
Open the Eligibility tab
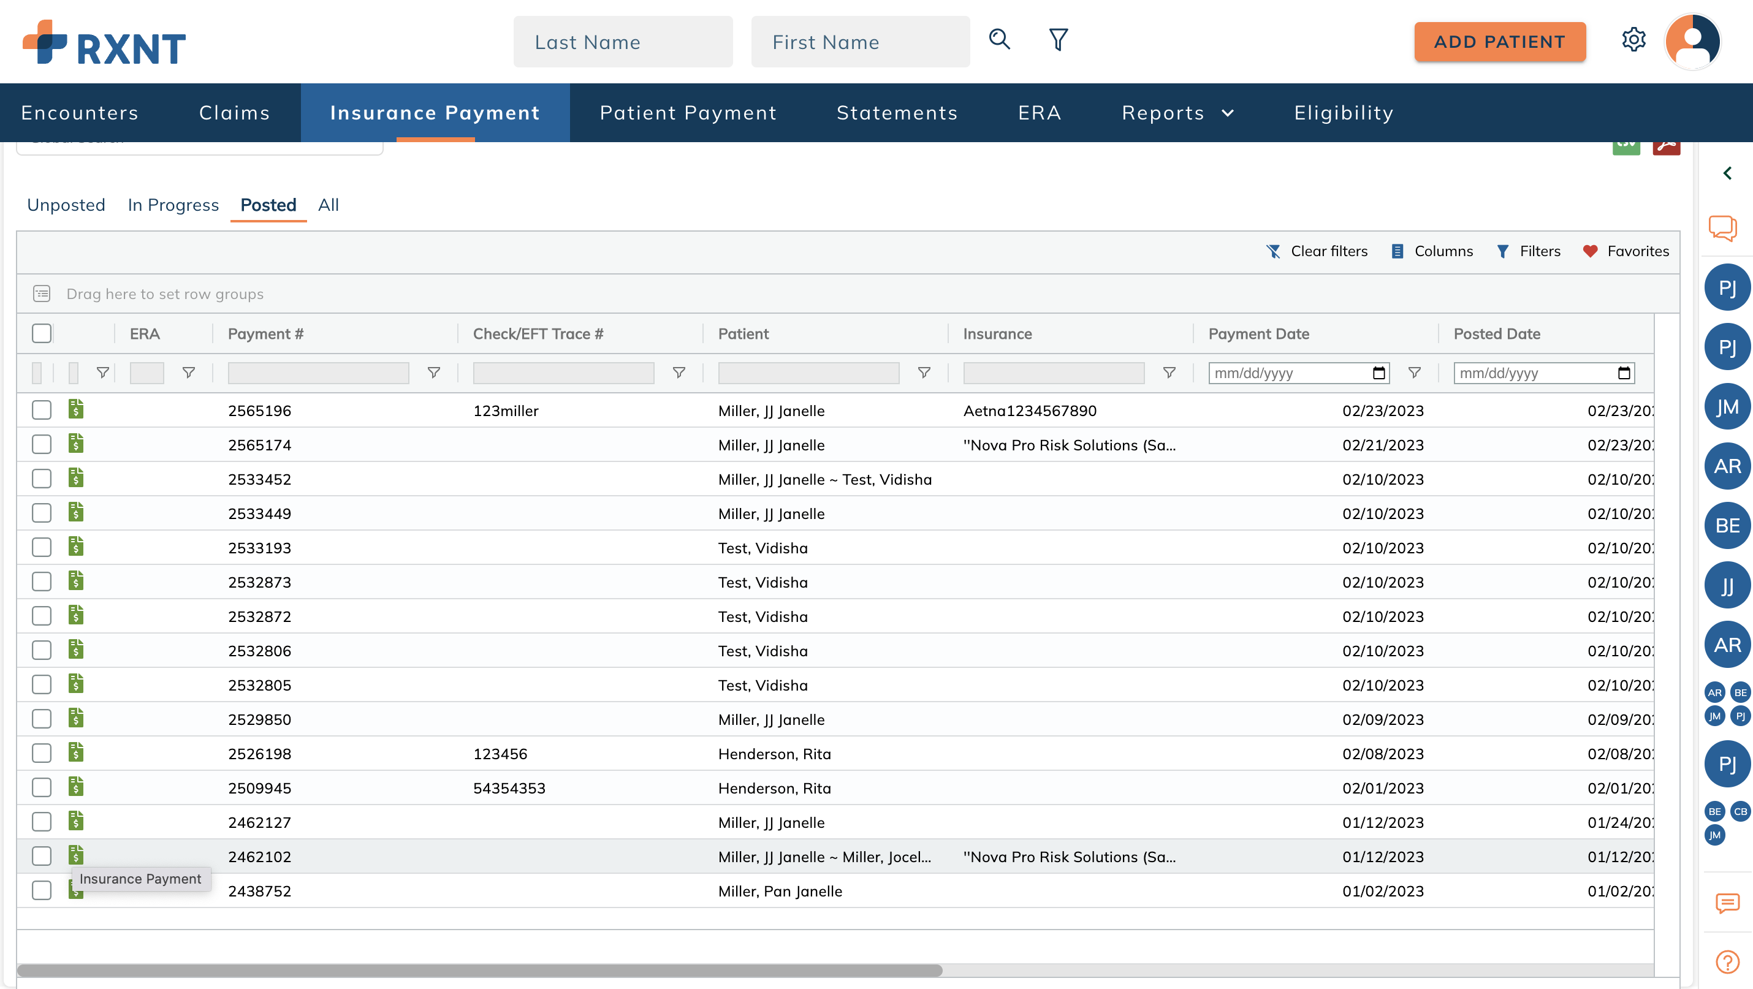pos(1344,113)
